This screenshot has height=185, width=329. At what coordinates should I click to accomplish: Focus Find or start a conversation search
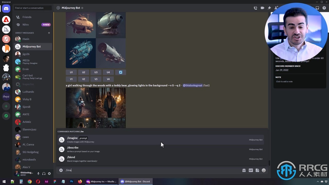[33, 8]
